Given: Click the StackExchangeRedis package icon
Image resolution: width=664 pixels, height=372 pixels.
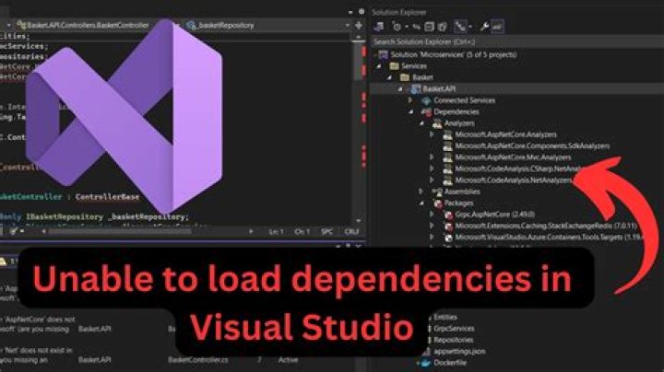Looking at the screenshot, I should (448, 227).
